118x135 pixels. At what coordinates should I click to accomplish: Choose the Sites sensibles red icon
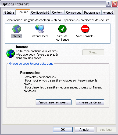[x=85, y=29]
